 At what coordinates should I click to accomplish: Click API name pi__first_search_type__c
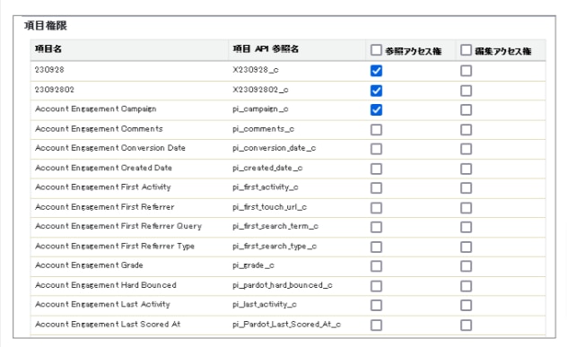pos(275,247)
